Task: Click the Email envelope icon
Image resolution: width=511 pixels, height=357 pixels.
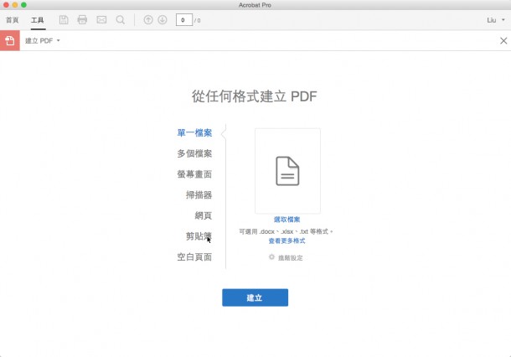Action: click(101, 19)
